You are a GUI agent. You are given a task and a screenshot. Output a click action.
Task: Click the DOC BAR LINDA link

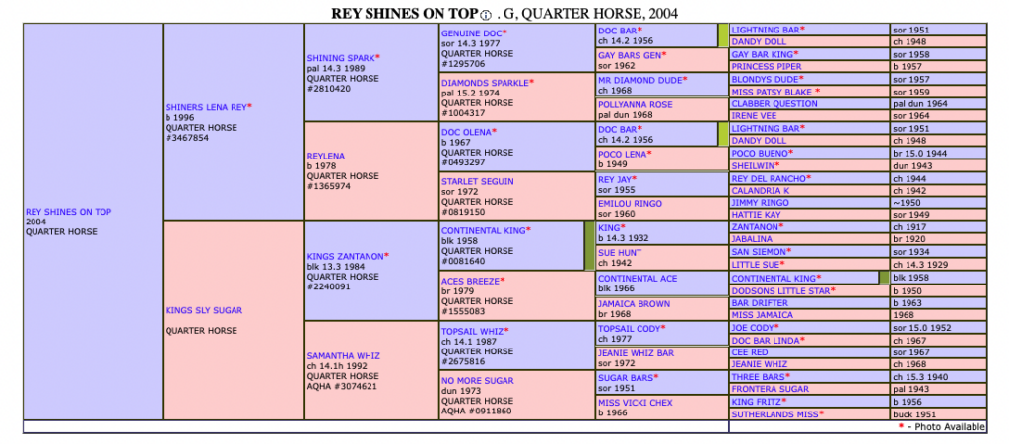[765, 340]
